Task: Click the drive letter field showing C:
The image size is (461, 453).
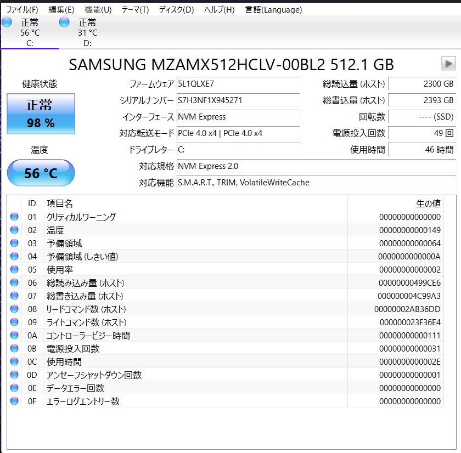Action: pos(238,150)
